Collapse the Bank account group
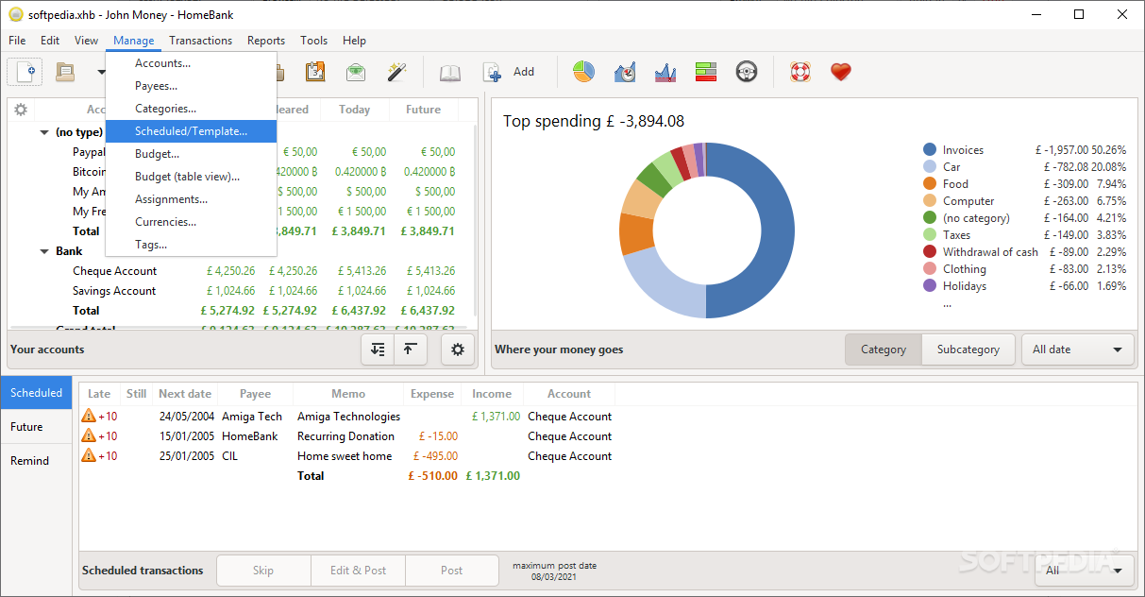This screenshot has height=597, width=1145. (44, 251)
